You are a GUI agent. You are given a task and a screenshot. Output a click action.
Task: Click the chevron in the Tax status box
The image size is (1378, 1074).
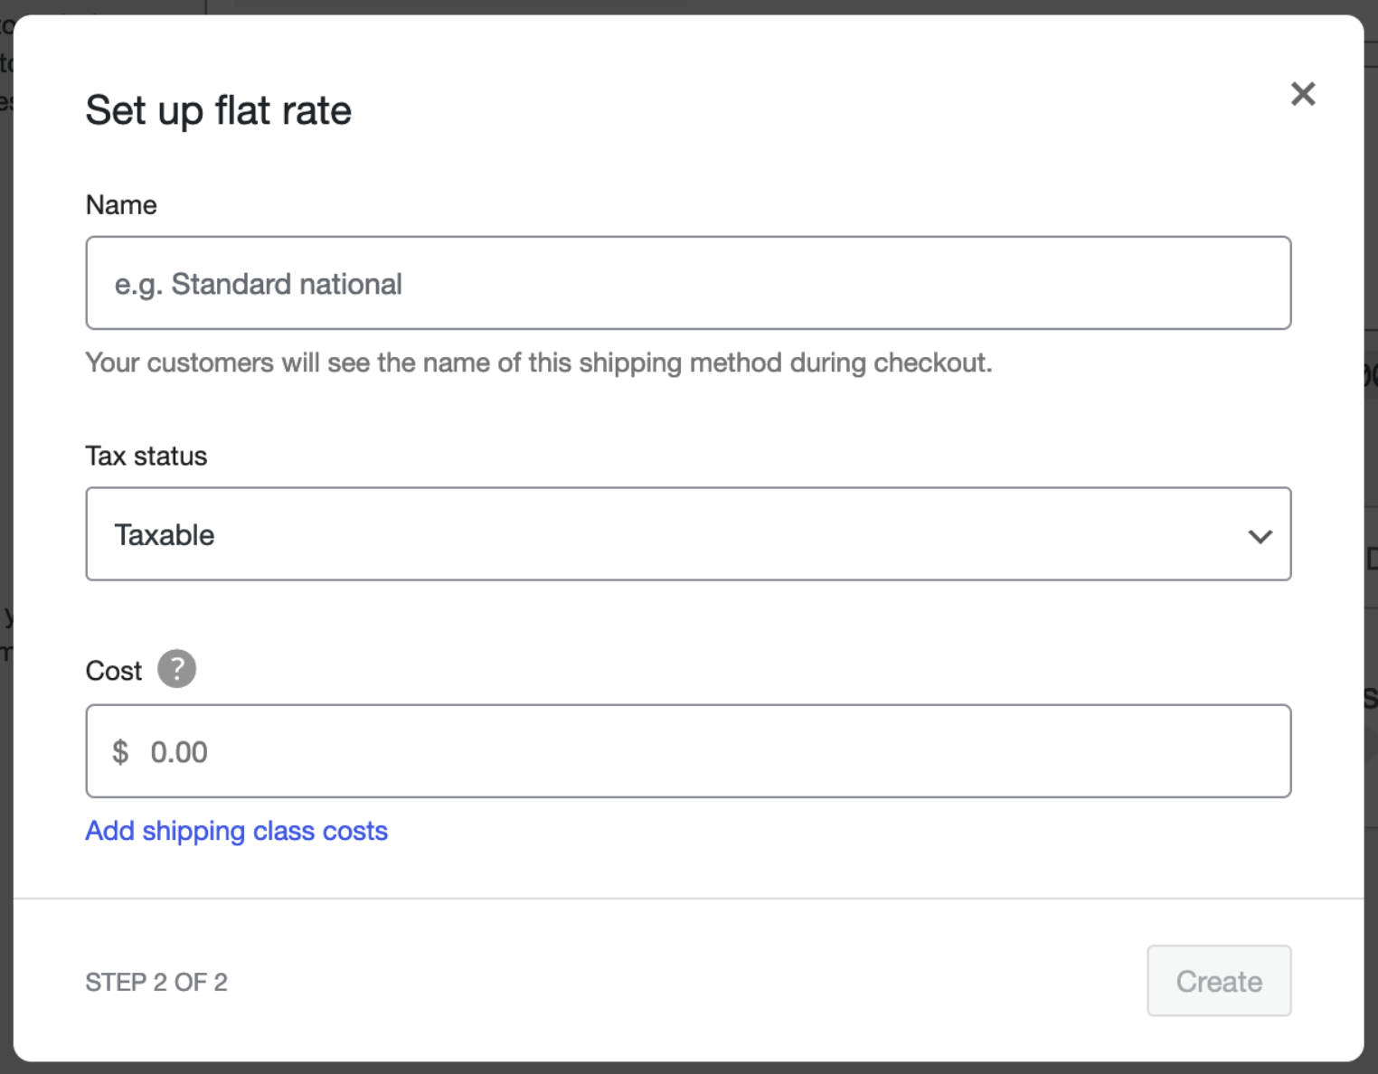point(1260,535)
